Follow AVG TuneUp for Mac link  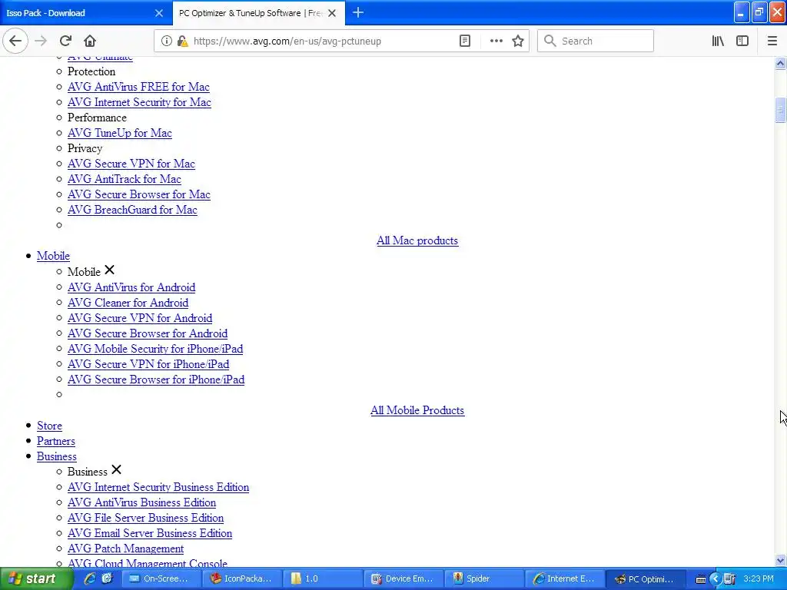coord(119,133)
